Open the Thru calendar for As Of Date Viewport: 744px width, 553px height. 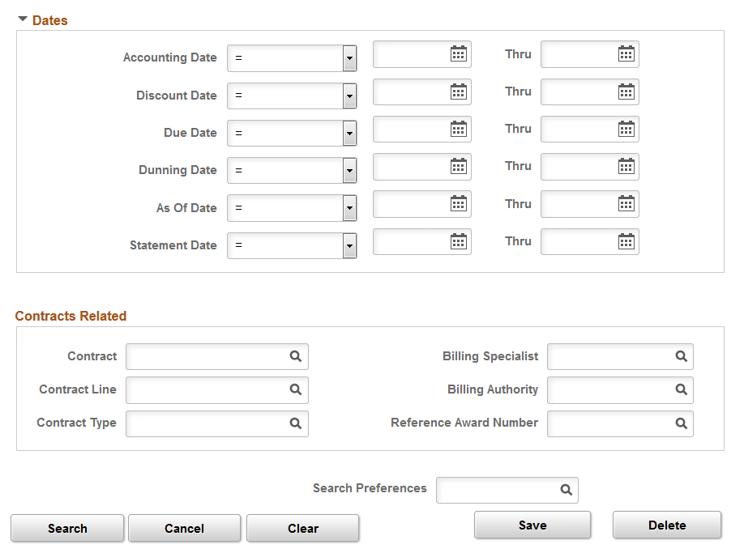click(x=626, y=204)
